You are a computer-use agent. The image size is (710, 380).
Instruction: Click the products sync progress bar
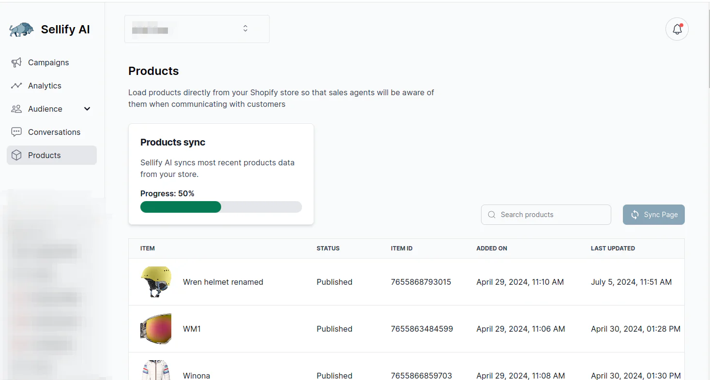click(221, 207)
